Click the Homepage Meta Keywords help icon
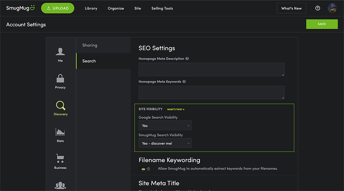 (184, 81)
